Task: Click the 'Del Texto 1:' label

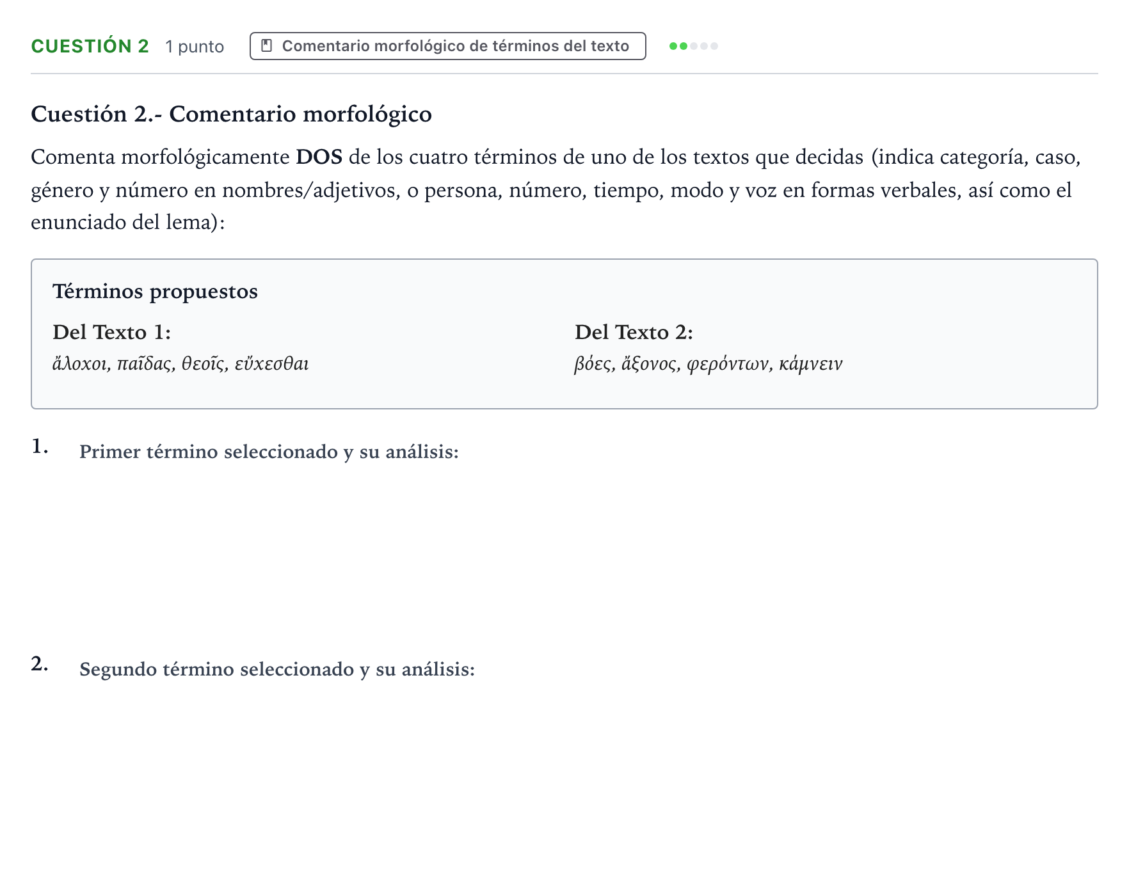Action: click(112, 332)
